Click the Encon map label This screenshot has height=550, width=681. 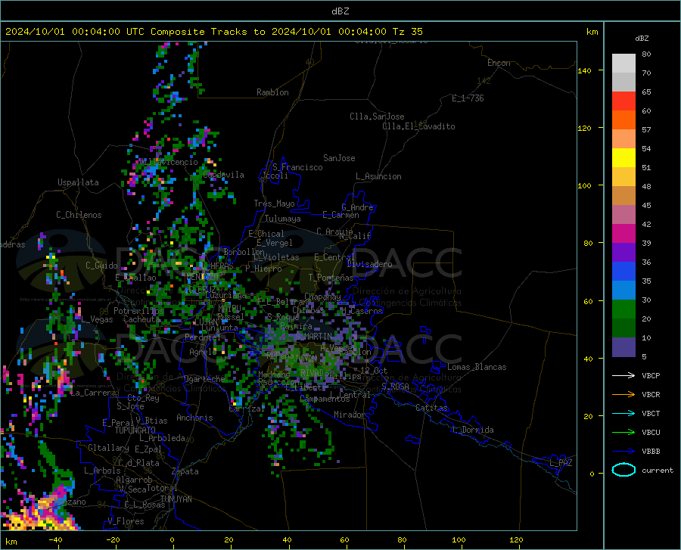pyautogui.click(x=499, y=63)
